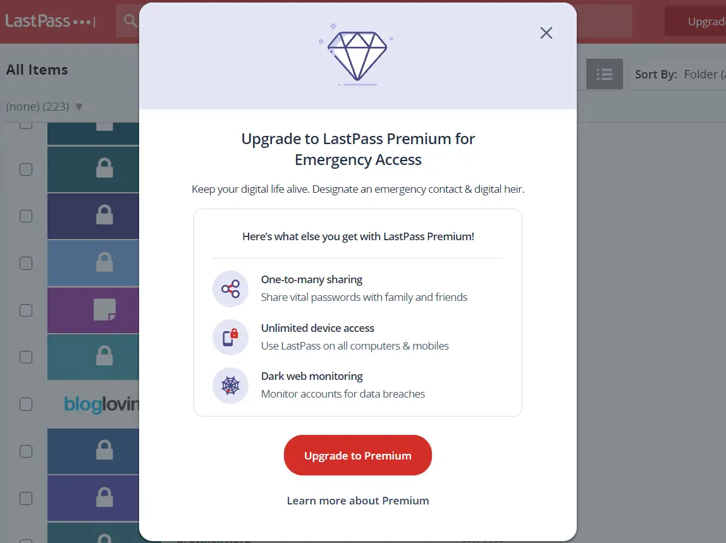Click the Upgrade to Premium button

pyautogui.click(x=357, y=455)
